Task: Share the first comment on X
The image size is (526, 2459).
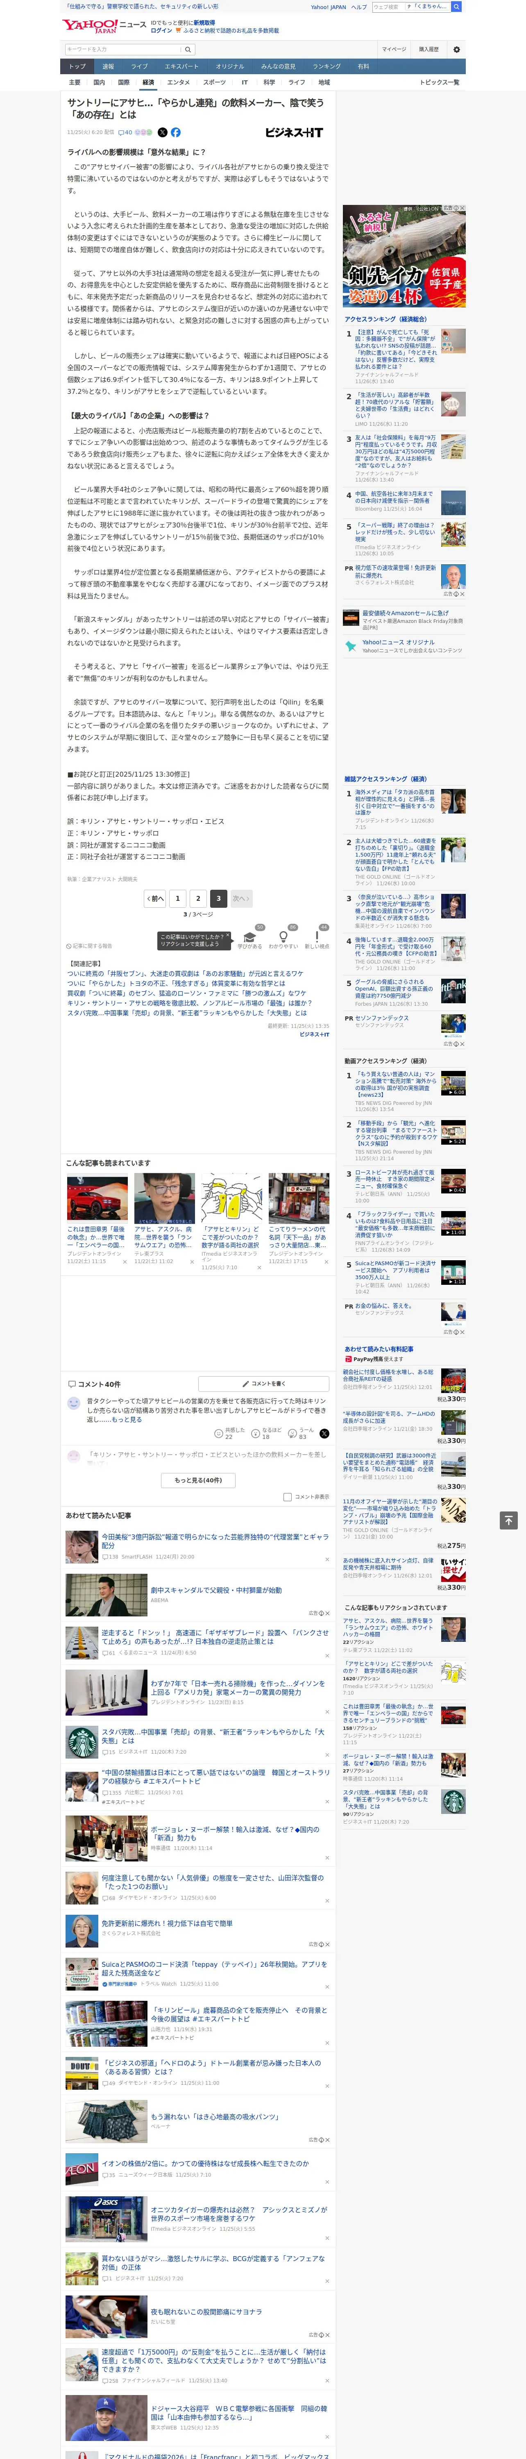Action: point(324,1433)
